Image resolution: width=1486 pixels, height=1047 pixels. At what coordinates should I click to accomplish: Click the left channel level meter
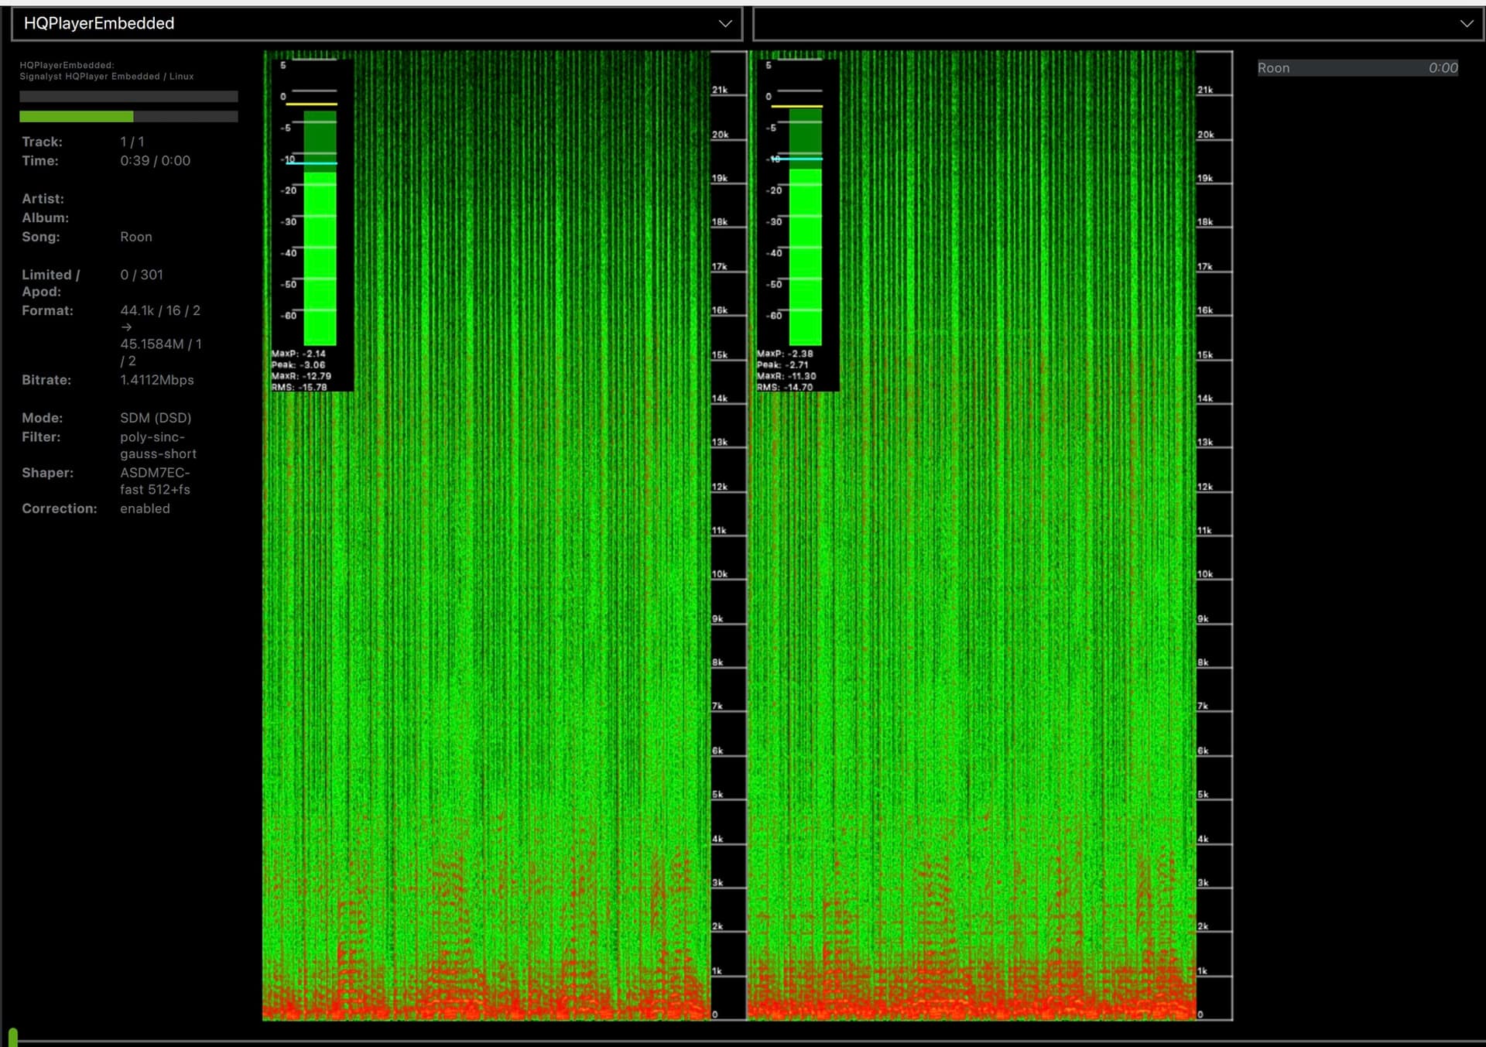(320, 232)
